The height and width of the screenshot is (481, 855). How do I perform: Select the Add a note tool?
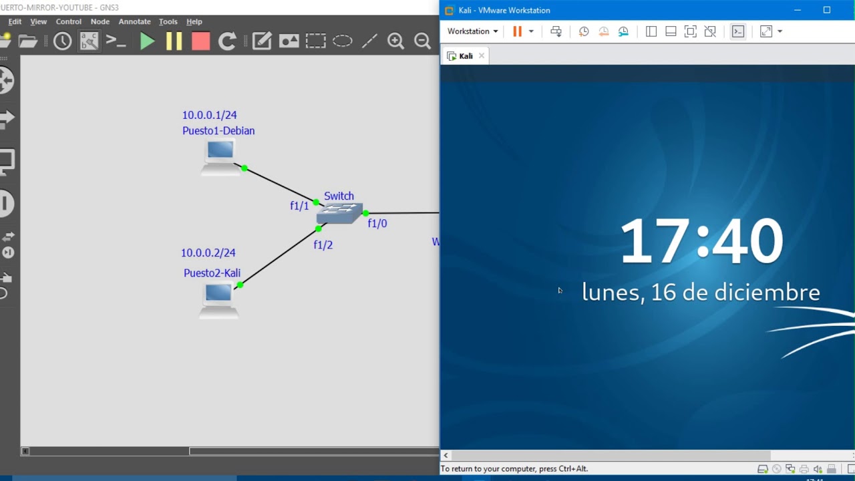pyautogui.click(x=262, y=41)
